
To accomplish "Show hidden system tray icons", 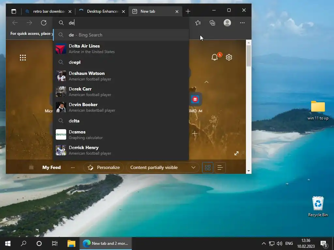I will [264, 243].
